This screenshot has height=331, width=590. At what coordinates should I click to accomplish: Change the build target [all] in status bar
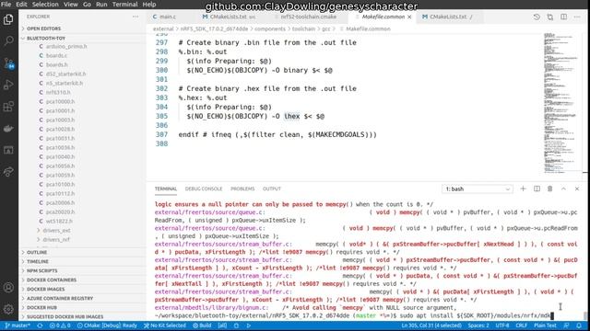[x=222, y=325]
